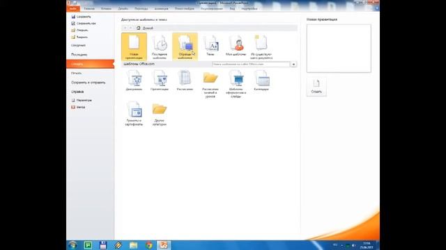The height and width of the screenshot is (250, 446).
Task: Open Google Chrome from the taskbar
Action: click(148, 245)
